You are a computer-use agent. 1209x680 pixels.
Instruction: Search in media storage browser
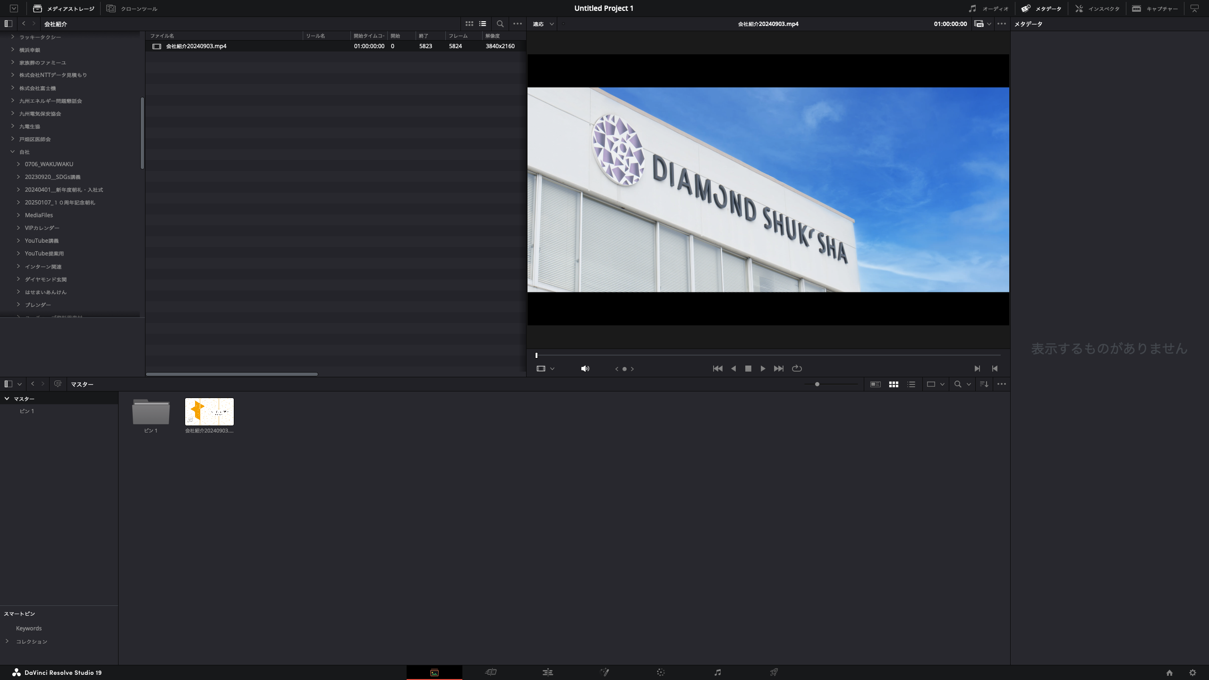click(x=500, y=24)
